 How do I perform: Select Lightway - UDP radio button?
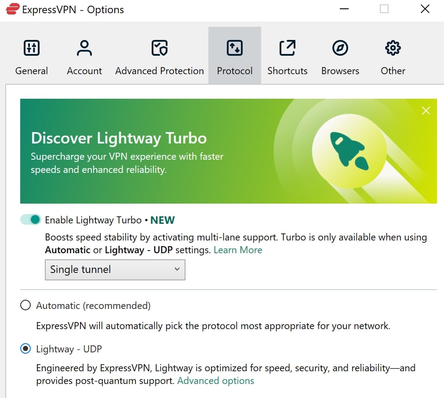[x=25, y=349]
